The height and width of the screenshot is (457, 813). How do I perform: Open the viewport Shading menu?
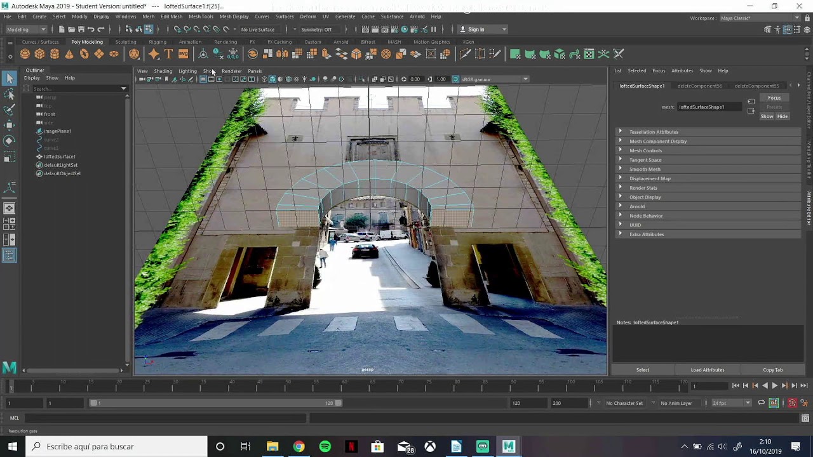(163, 71)
